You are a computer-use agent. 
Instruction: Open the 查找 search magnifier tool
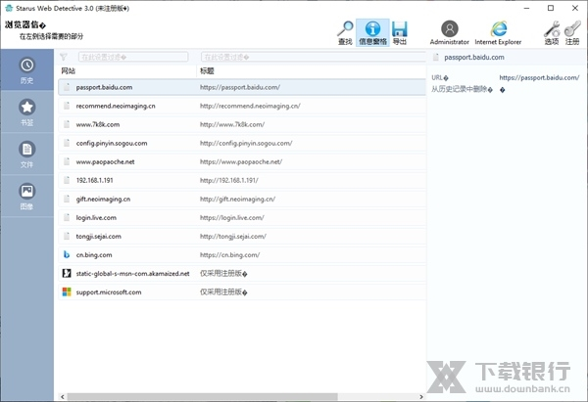(x=345, y=32)
